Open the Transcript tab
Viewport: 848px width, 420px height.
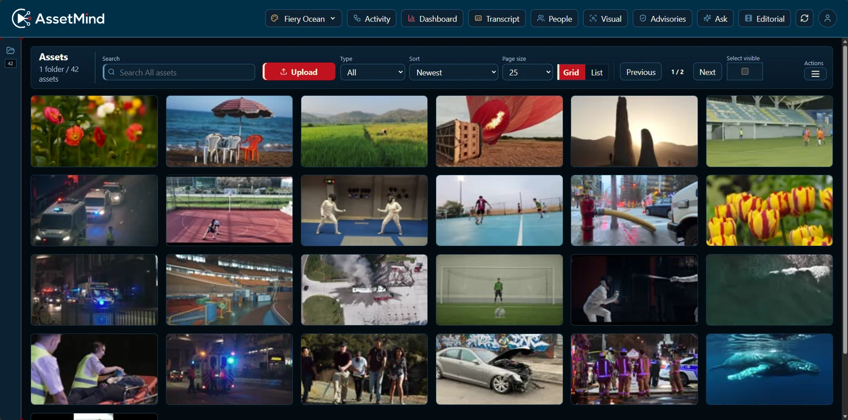pyautogui.click(x=497, y=19)
